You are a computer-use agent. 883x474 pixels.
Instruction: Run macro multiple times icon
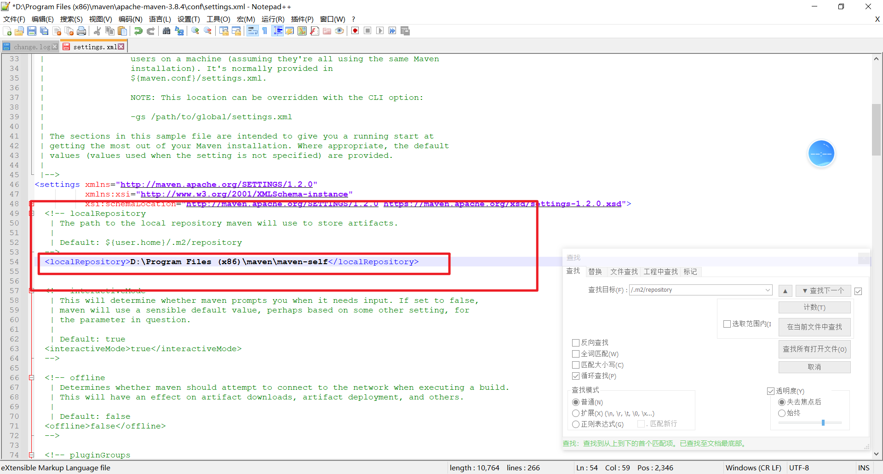(392, 31)
